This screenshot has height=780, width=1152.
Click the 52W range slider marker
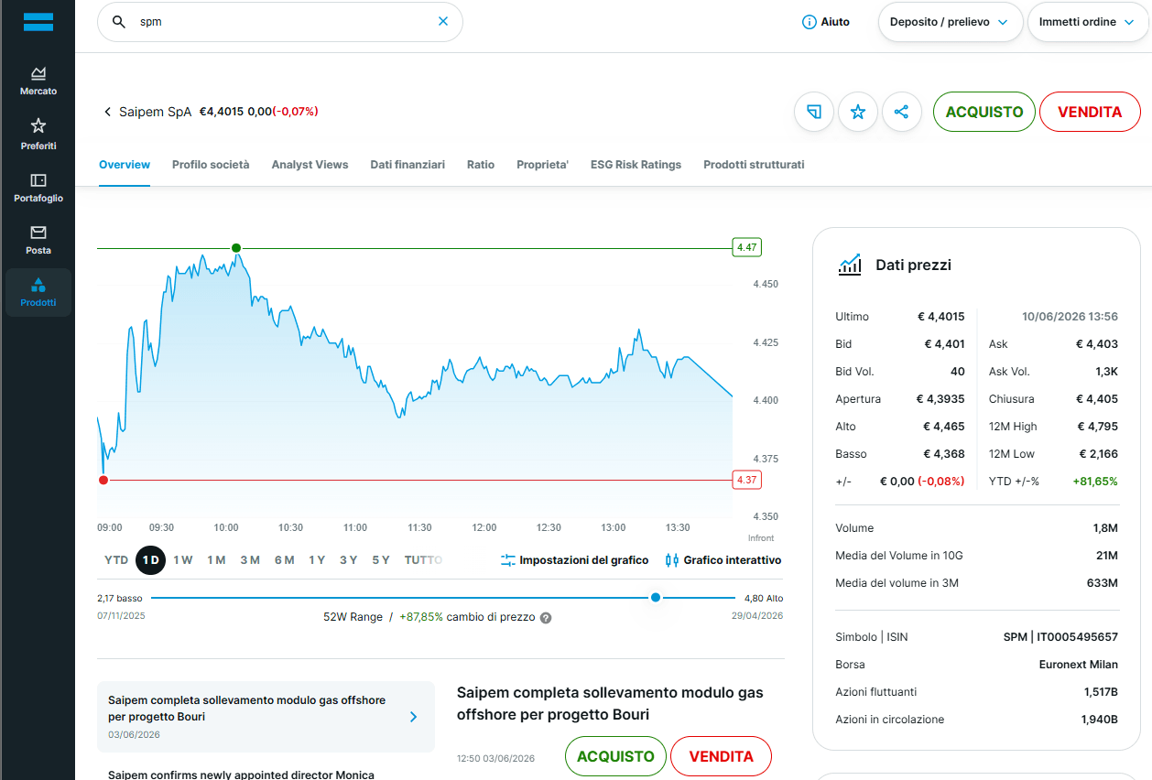pos(656,598)
